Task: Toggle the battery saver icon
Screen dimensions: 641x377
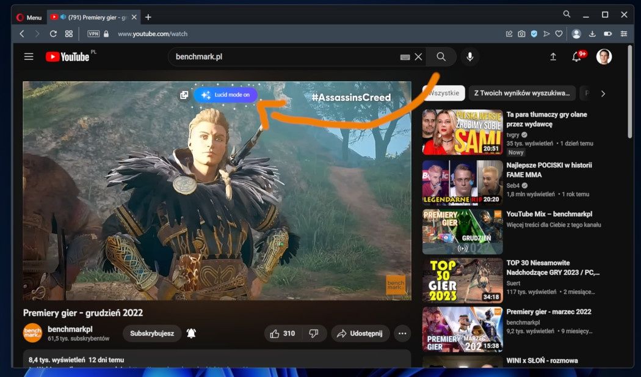Action: (608, 34)
